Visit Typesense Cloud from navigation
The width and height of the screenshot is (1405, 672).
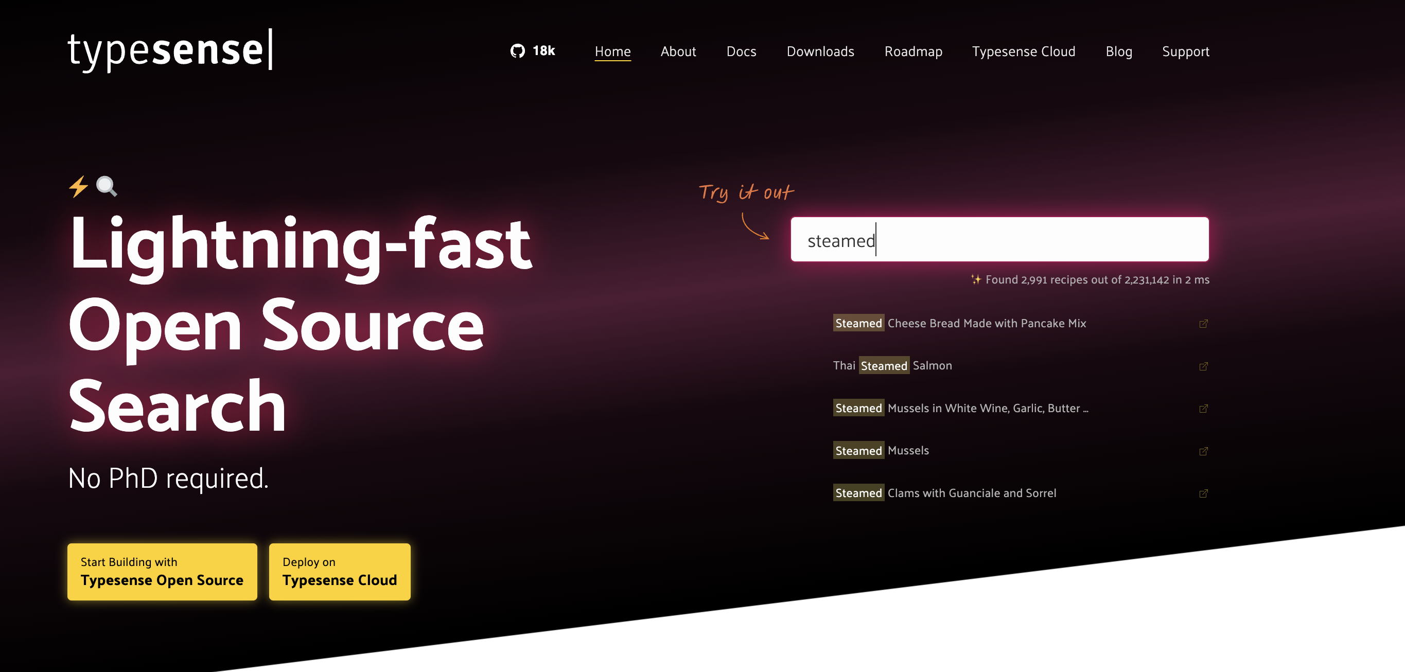(x=1023, y=51)
